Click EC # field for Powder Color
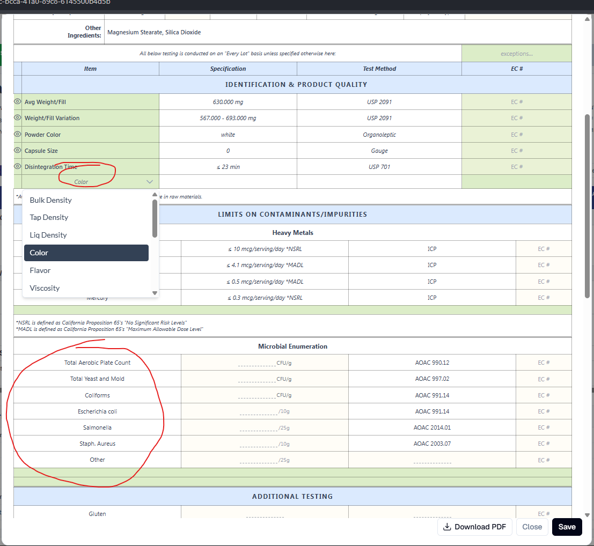Viewport: 594px width, 546px height. (x=516, y=135)
